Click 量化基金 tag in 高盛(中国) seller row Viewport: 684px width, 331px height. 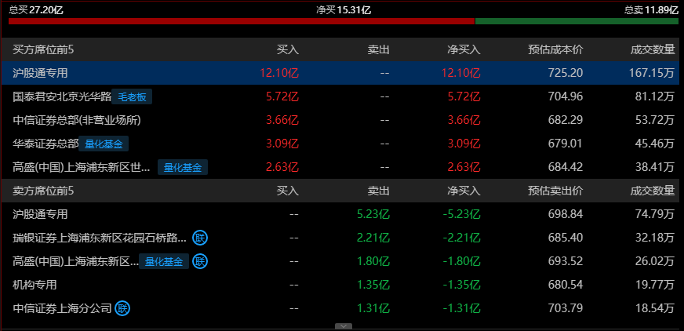pyautogui.click(x=164, y=261)
